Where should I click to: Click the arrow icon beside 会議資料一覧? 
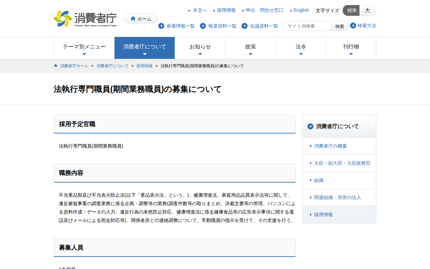pyautogui.click(x=245, y=26)
